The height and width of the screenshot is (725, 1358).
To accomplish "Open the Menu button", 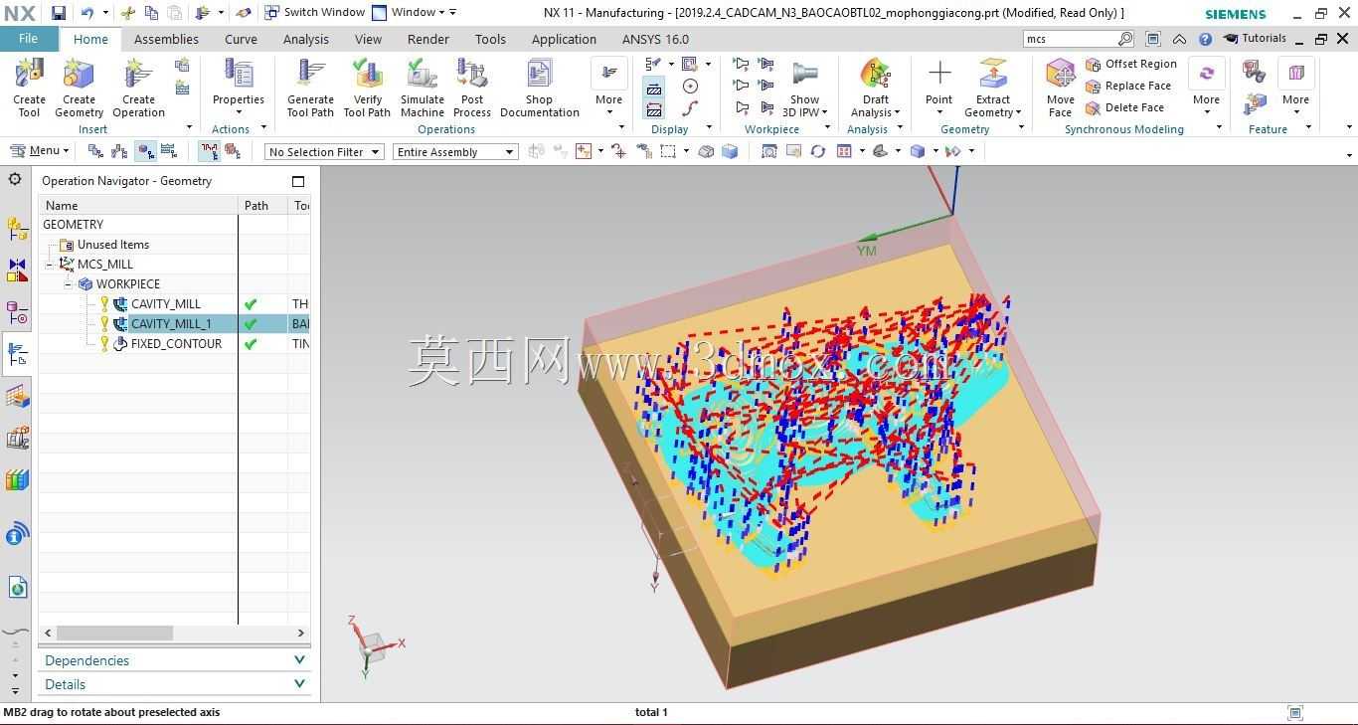I will pos(39,151).
